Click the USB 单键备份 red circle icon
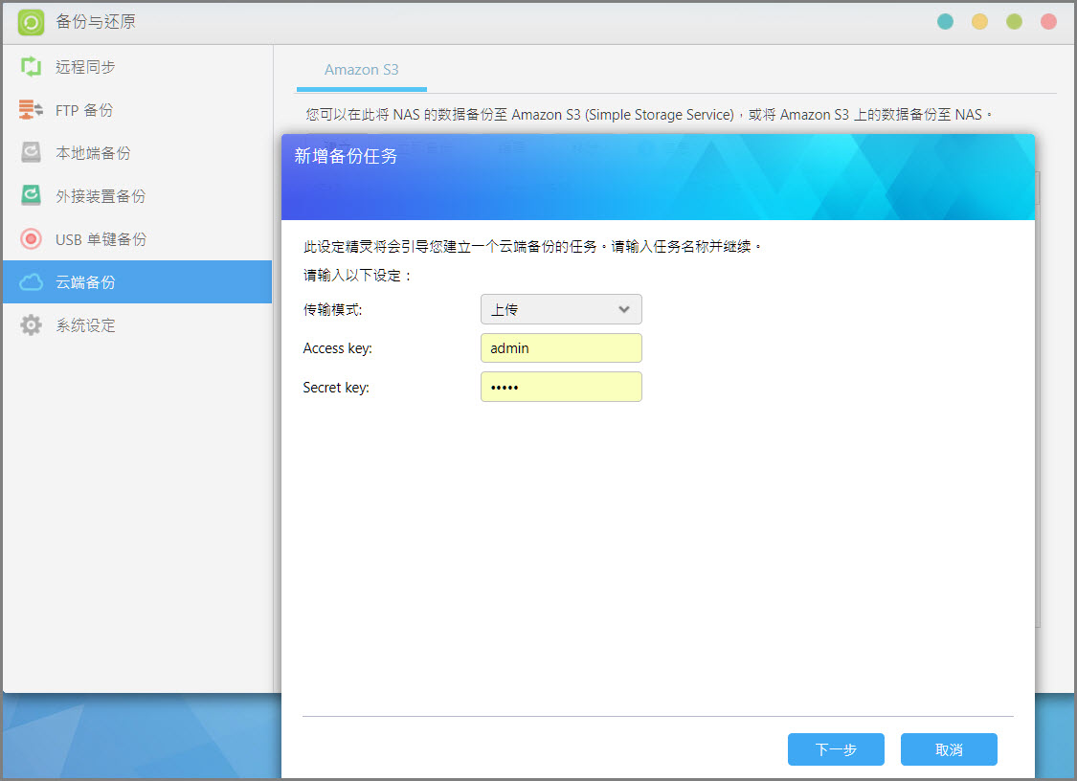1077x781 pixels. click(x=31, y=239)
